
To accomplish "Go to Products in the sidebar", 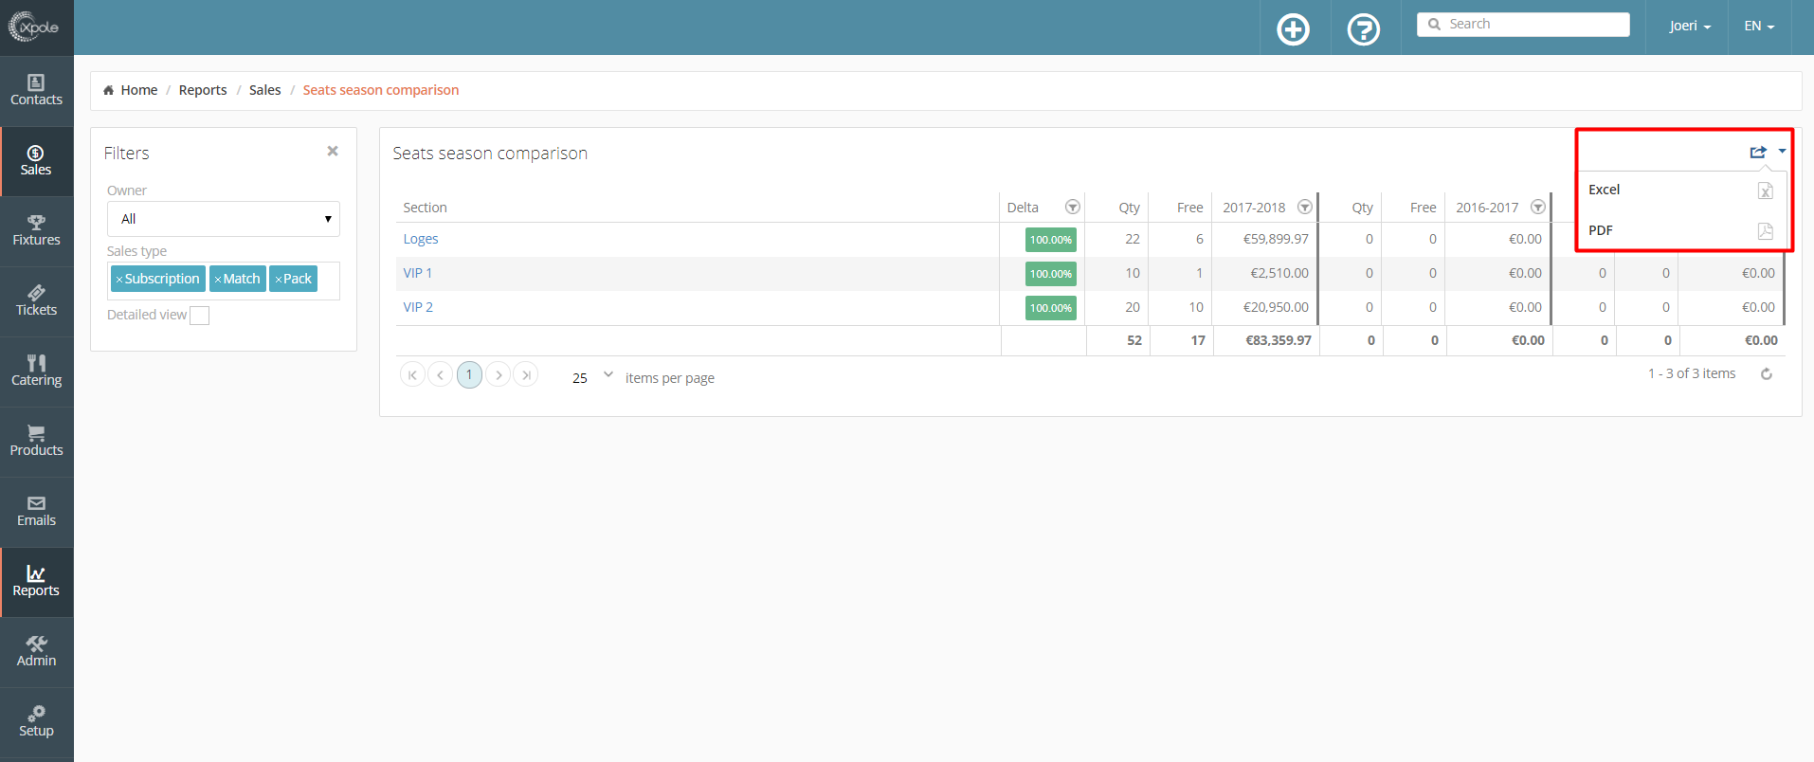I will tap(36, 442).
